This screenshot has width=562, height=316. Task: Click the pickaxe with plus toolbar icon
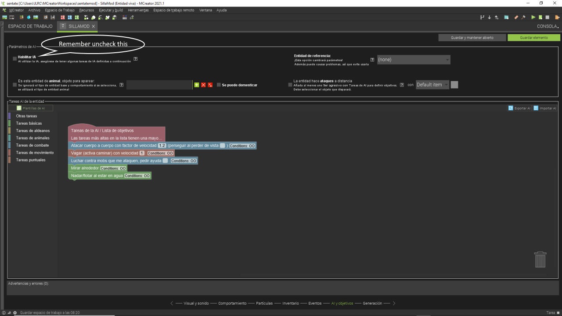pos(100,18)
